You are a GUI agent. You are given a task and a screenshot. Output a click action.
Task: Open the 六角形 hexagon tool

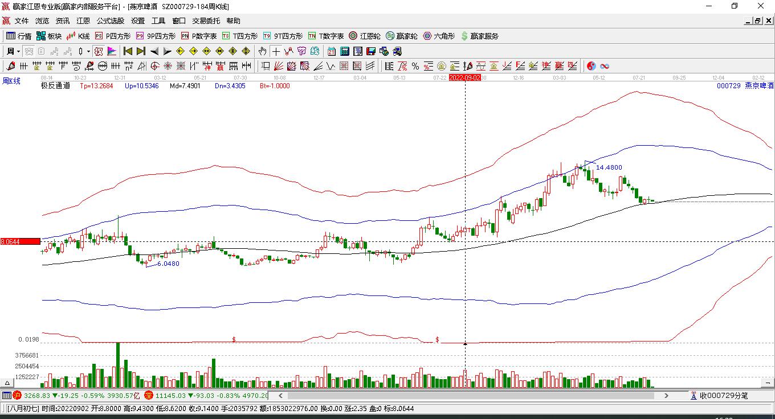coord(439,36)
